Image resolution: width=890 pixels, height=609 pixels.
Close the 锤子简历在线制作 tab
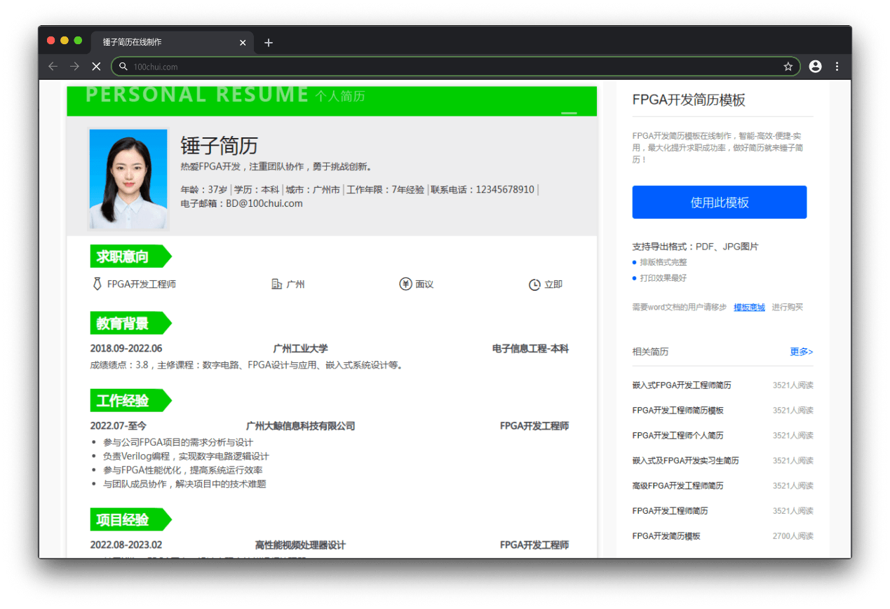243,43
